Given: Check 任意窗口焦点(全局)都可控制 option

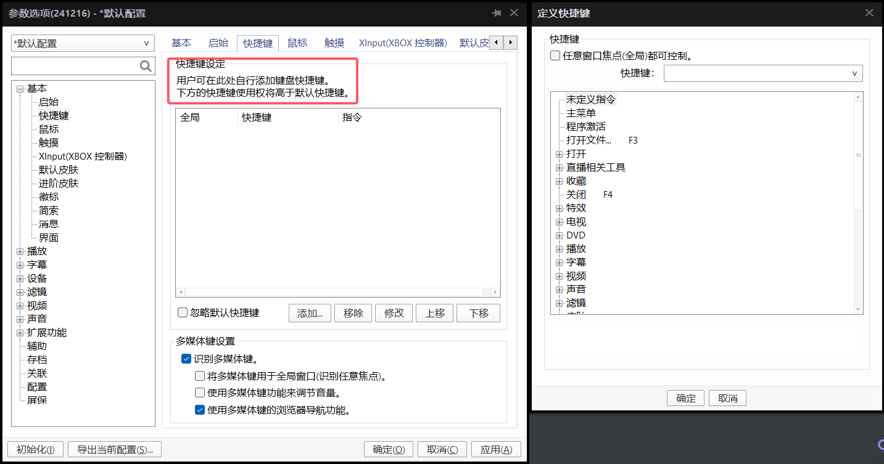Looking at the screenshot, I should [x=556, y=56].
